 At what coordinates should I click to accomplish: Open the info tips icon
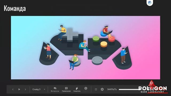click(86, 88)
